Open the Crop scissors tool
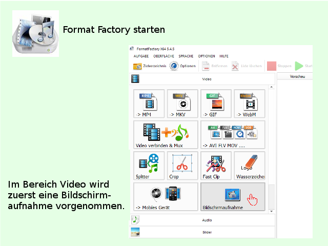This screenshot has height=246, width=328. [x=182, y=166]
